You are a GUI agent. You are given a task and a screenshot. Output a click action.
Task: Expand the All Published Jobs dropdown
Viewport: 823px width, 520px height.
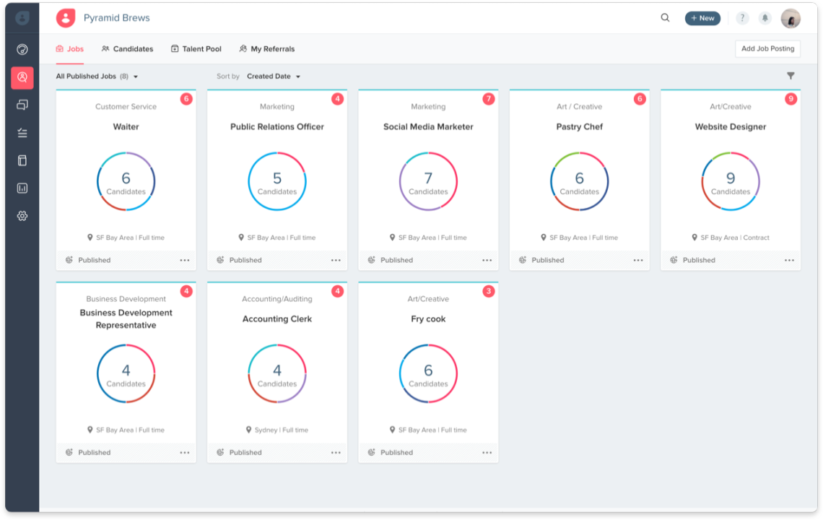pos(97,77)
